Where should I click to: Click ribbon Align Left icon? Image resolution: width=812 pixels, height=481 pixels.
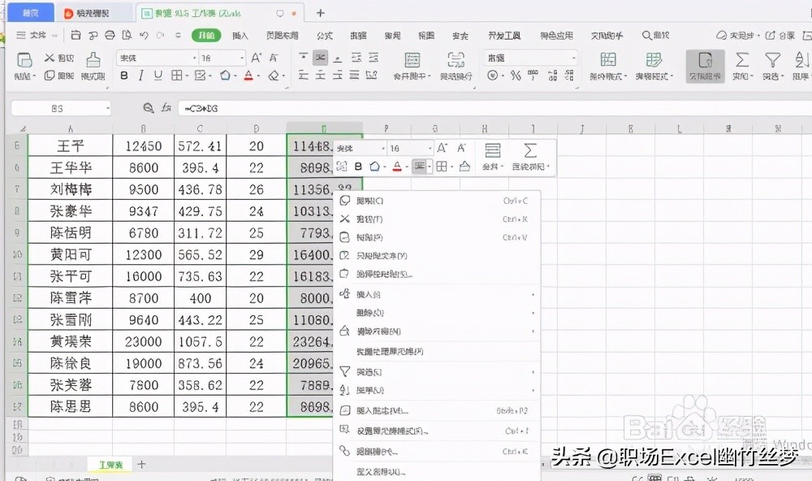304,76
